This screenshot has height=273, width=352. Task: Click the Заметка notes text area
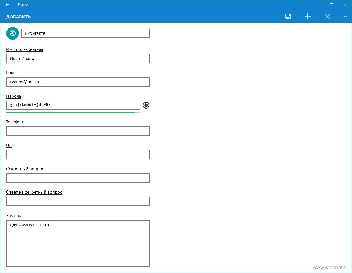click(78, 243)
